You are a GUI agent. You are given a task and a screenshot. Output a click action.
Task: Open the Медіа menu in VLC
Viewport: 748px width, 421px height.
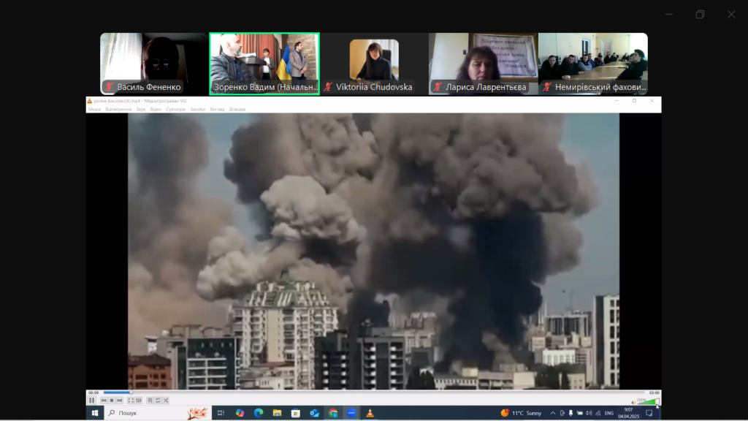click(x=94, y=109)
